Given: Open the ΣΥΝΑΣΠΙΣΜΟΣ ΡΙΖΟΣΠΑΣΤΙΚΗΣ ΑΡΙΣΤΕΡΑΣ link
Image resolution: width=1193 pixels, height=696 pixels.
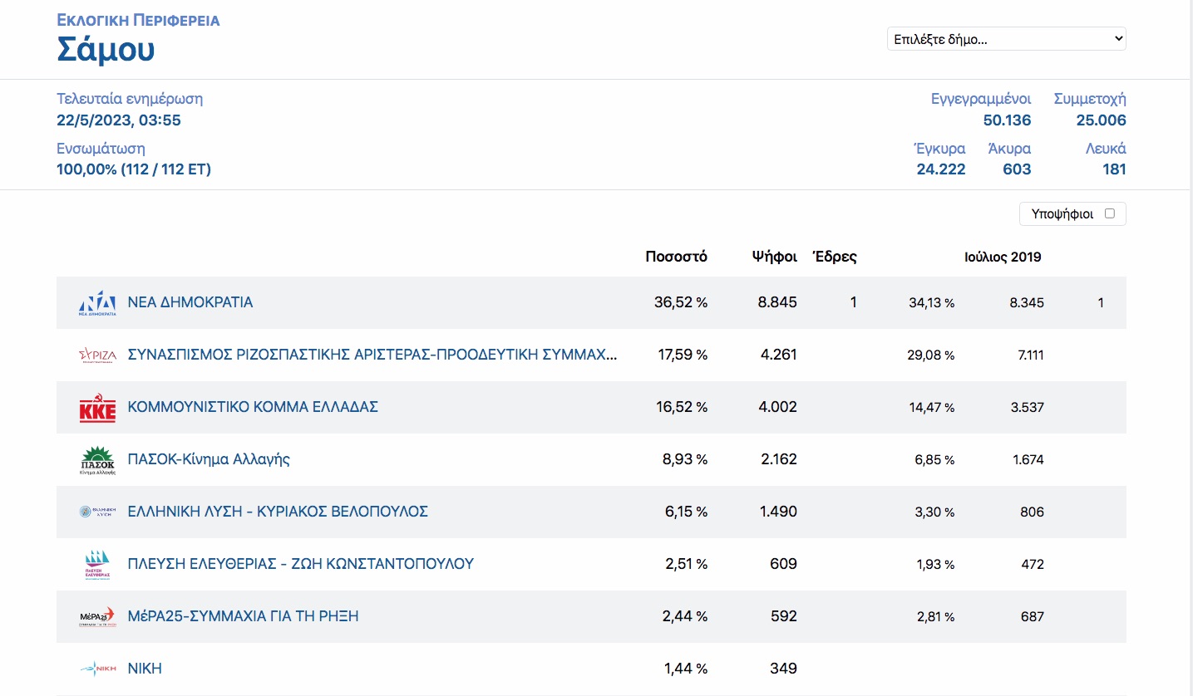Looking at the screenshot, I should 372,355.
